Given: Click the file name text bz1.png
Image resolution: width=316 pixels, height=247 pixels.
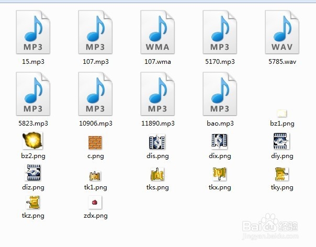Looking at the screenshot, I should coord(282,124).
